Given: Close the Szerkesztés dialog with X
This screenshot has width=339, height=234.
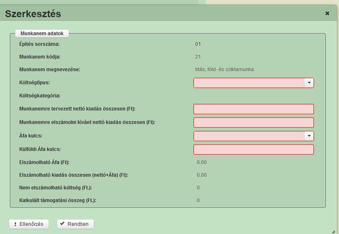Looking at the screenshot, I should 327,13.
